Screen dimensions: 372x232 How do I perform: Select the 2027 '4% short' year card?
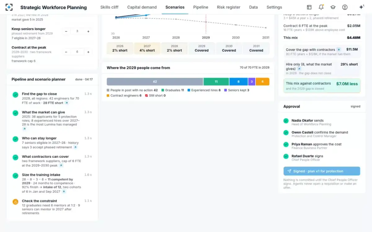click(x=147, y=48)
